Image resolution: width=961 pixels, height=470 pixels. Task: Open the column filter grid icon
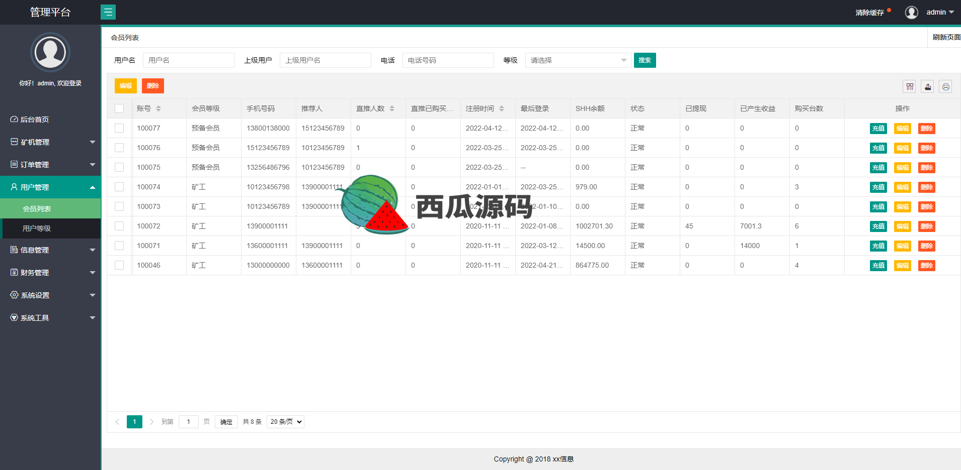coord(910,86)
